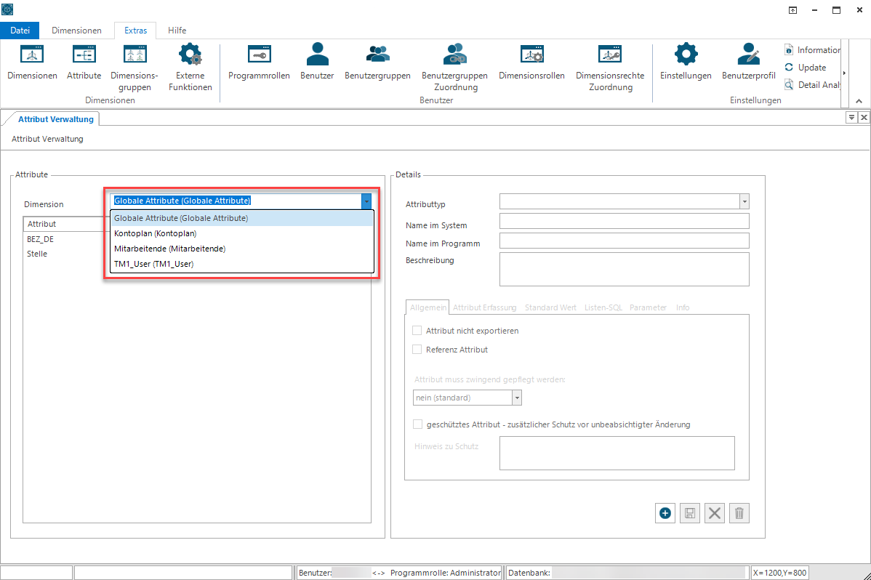The image size is (871, 580).
Task: Select Kontoplan (Kontoplan) option
Action: (x=242, y=233)
